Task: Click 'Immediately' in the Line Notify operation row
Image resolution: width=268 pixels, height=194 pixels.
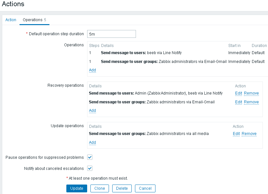Action: click(239, 53)
